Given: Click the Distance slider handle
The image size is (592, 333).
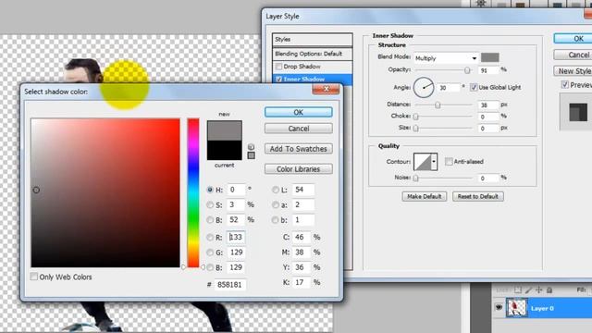Looking at the screenshot, I should [x=438, y=105].
